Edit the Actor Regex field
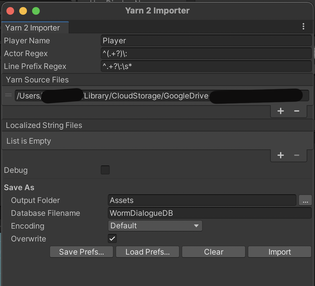Viewport: 315px width, 286px height. tap(206, 54)
